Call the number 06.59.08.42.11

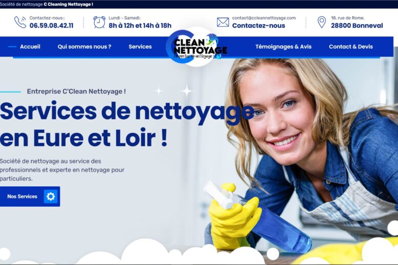pos(51,26)
